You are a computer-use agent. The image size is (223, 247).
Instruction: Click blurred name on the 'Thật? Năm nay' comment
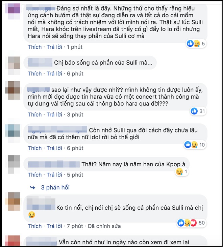pyautogui.click(x=54, y=164)
